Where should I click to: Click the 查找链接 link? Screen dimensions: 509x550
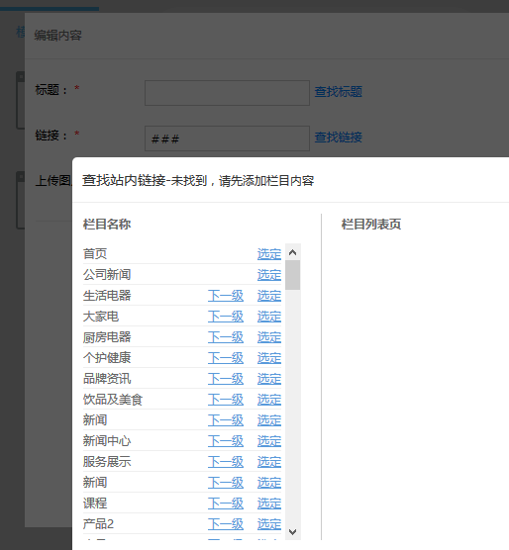338,137
